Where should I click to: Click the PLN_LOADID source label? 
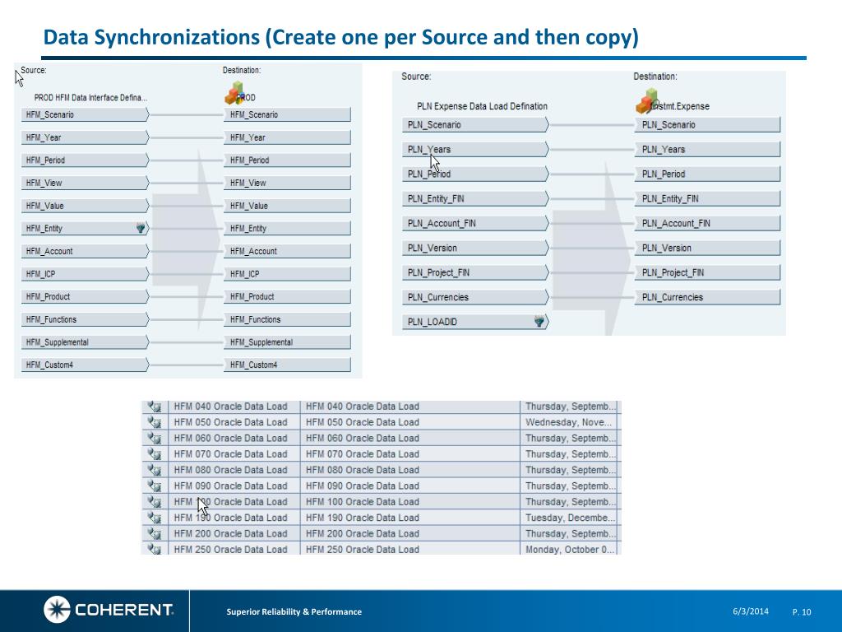coord(433,322)
